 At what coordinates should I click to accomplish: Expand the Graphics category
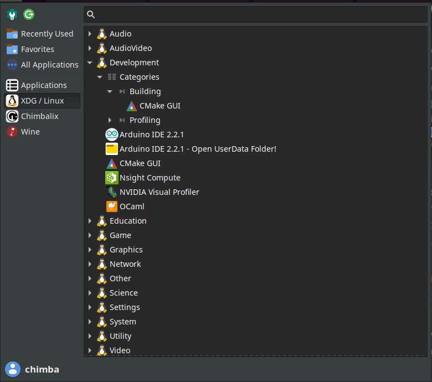(x=90, y=250)
